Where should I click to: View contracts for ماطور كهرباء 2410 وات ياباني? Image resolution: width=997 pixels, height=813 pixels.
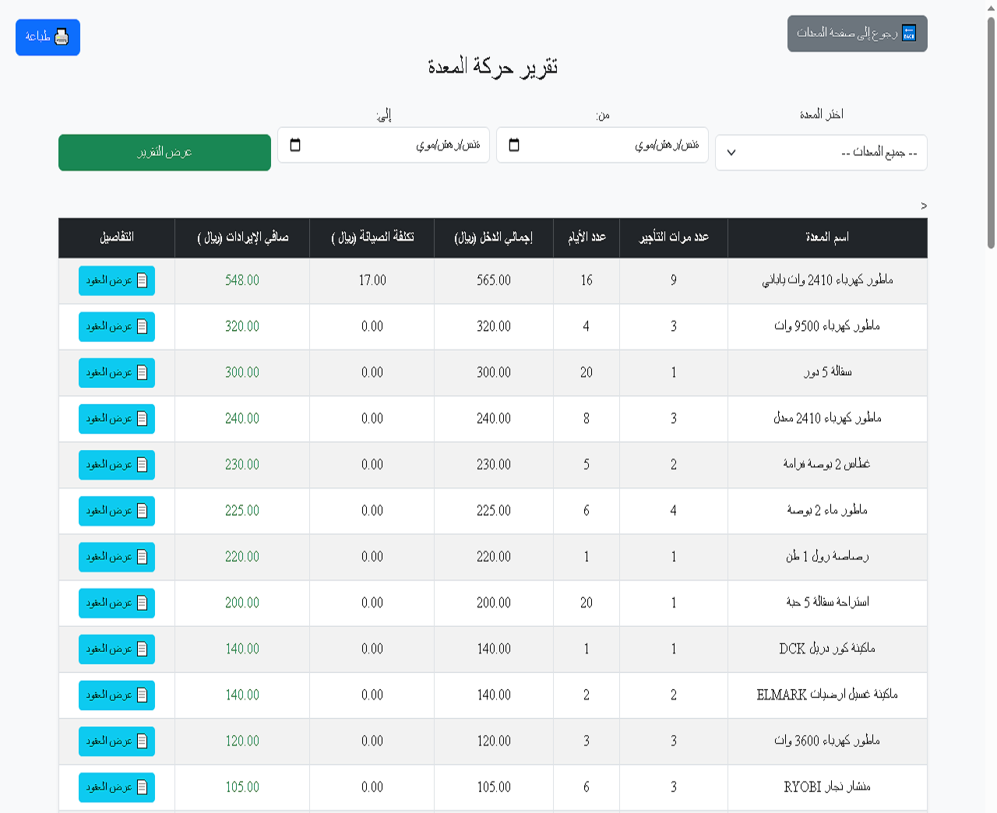pos(117,280)
